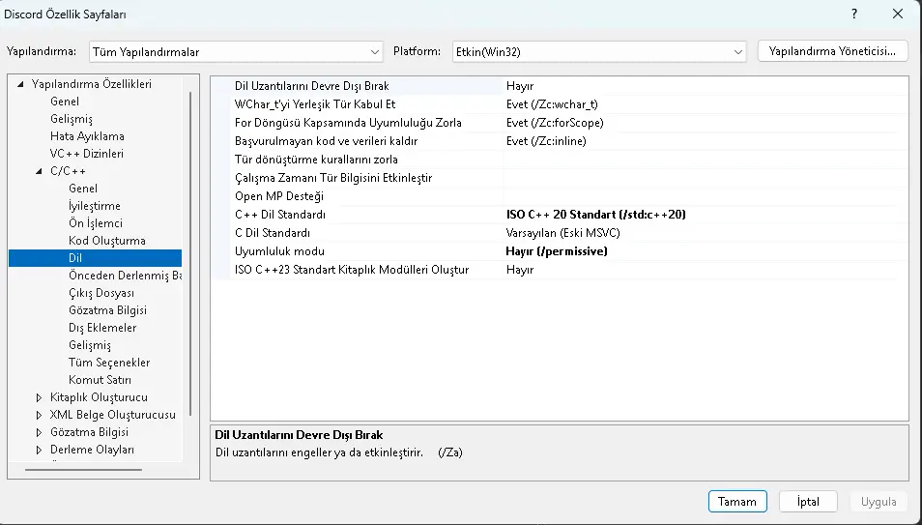Select Hata Ayıklama tree item
The image size is (922, 525).
pos(87,136)
